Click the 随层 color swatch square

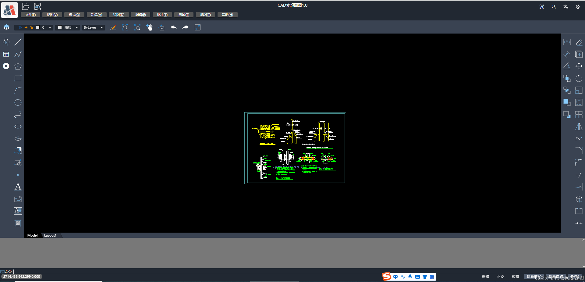[x=60, y=27]
